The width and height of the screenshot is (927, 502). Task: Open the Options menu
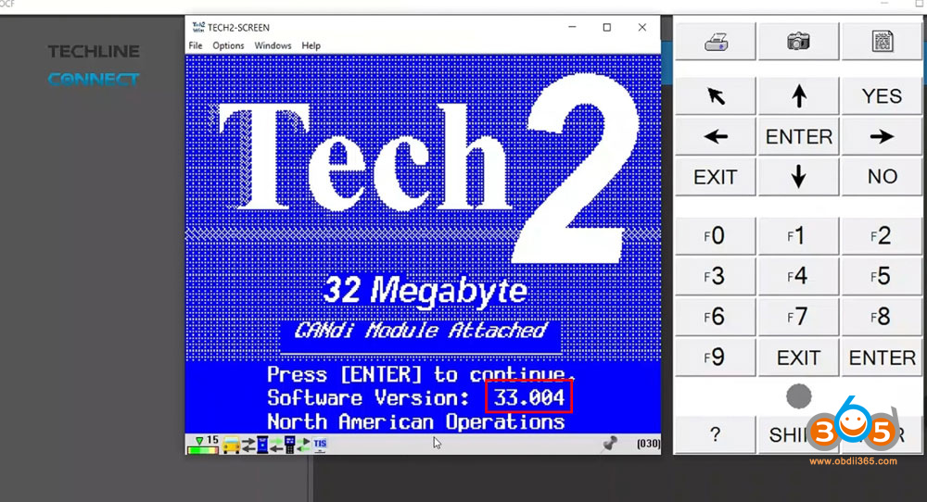(x=228, y=45)
